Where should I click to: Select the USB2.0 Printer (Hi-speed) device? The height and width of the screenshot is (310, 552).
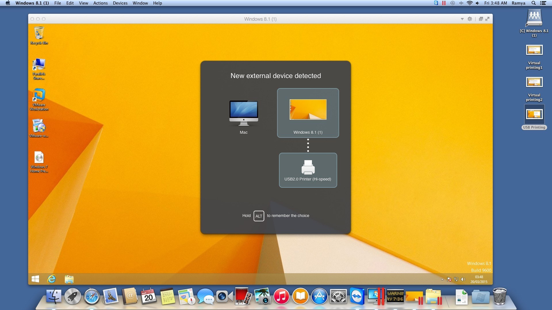(x=308, y=170)
